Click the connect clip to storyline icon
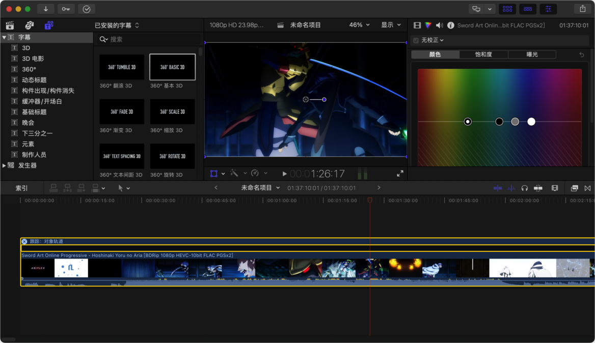This screenshot has height=343, width=595. (53, 188)
